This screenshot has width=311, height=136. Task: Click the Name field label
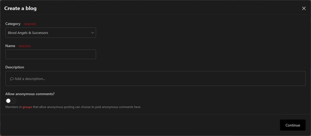(x=10, y=46)
